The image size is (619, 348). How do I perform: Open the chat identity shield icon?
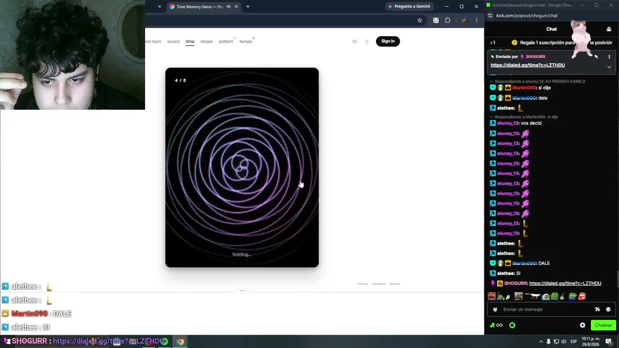[495, 309]
